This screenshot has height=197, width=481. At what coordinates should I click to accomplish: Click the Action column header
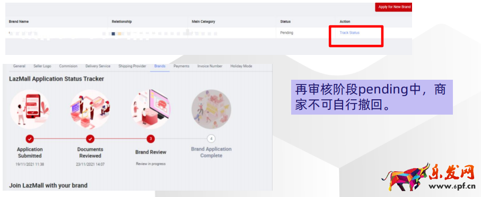tap(345, 22)
